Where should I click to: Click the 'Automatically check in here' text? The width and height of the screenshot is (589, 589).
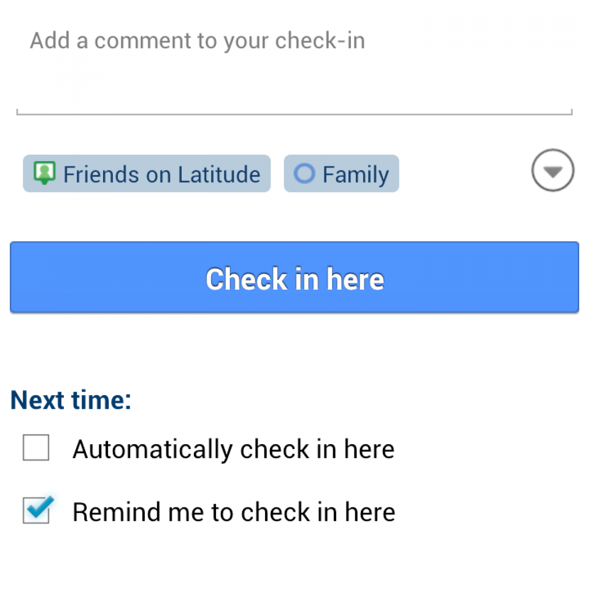point(233,449)
